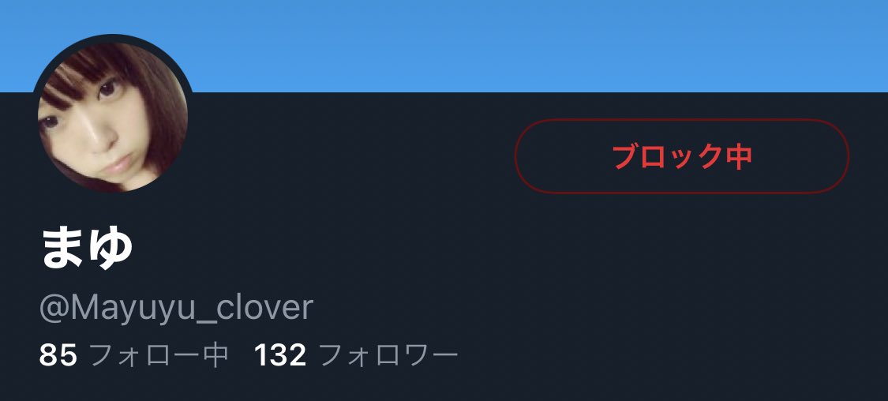Click the フォロワー label

pos(389,356)
